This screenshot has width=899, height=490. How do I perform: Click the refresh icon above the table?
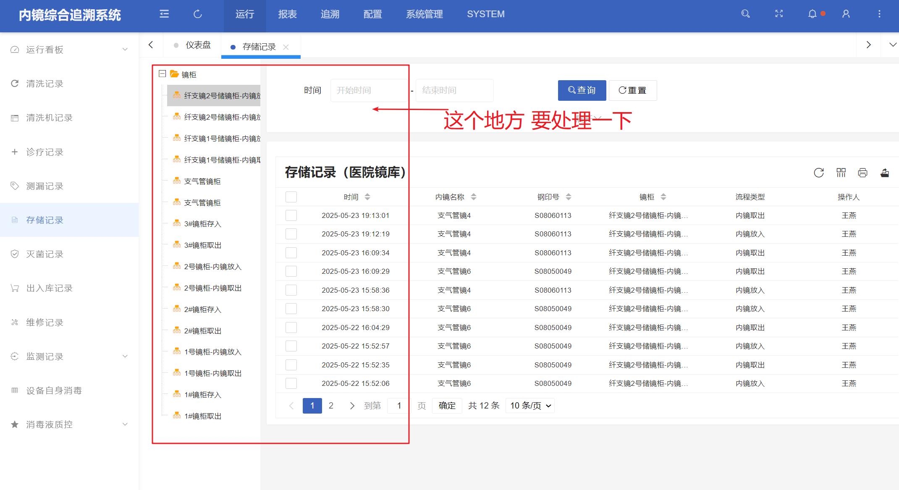[819, 173]
